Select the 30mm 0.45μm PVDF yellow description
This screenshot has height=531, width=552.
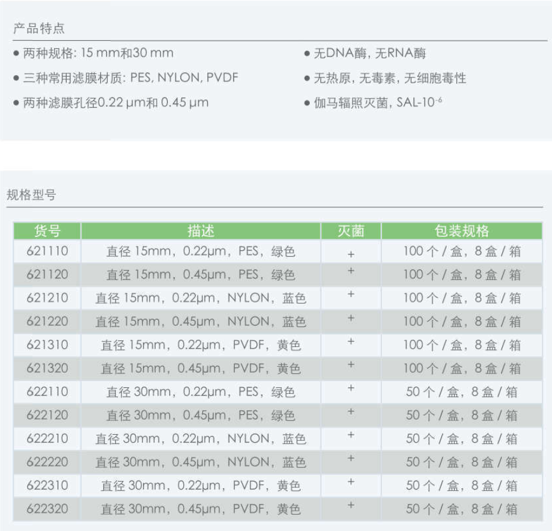(201, 509)
